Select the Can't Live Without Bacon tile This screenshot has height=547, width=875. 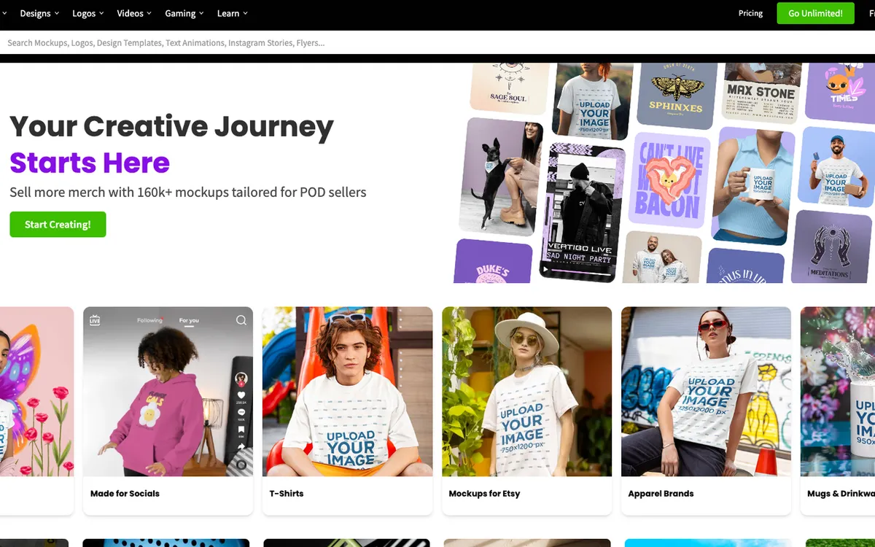tap(669, 181)
